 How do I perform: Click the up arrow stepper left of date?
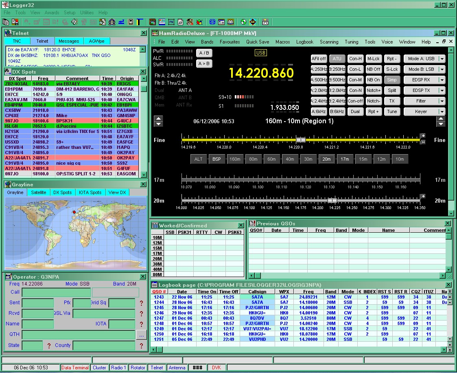(x=158, y=118)
